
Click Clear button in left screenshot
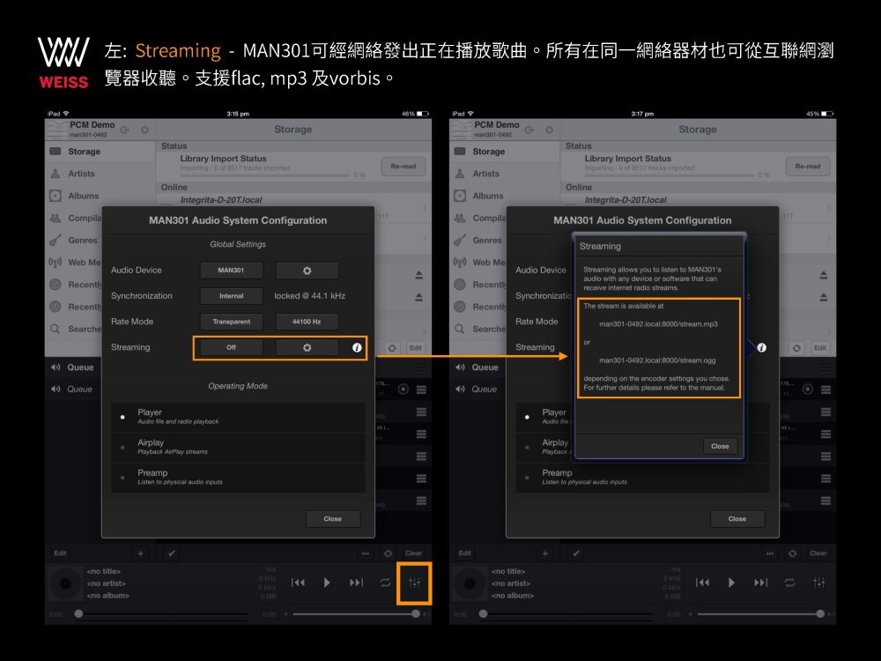413,553
